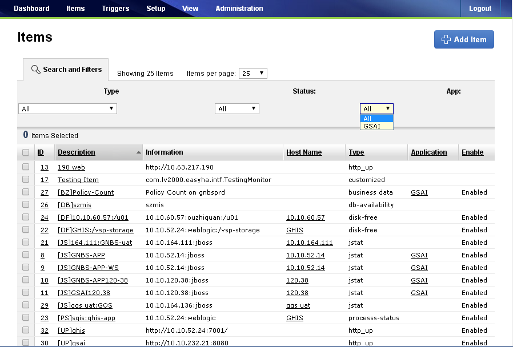Open the [DB]szmis item link
The height and width of the screenshot is (347, 513).
[74, 205]
